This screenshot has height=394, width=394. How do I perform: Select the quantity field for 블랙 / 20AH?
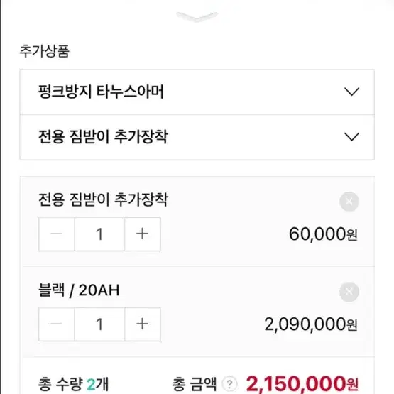coord(99,324)
